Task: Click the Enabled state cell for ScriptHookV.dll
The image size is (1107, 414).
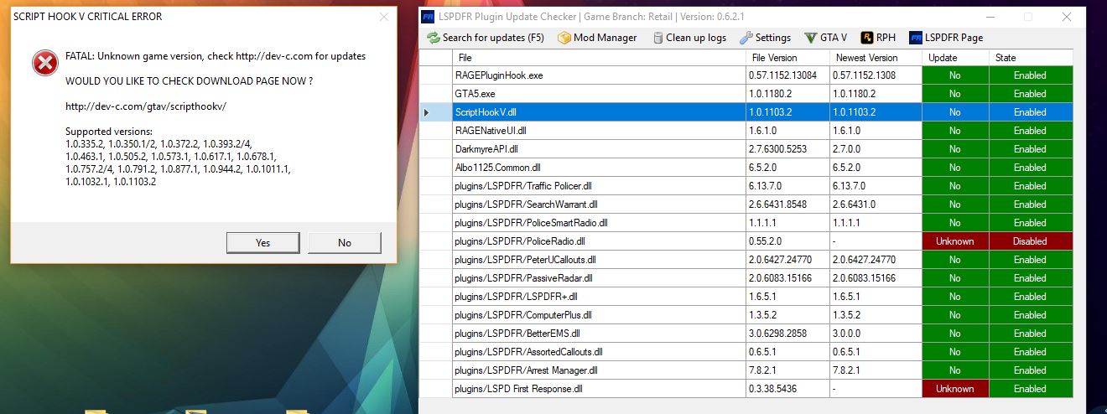Action: (x=1031, y=112)
